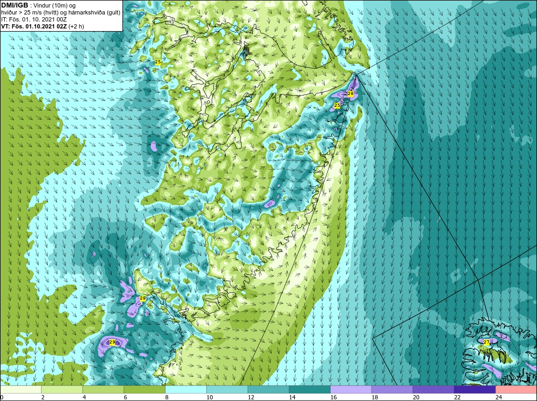Click the yellow 29 max gust label

112,342
